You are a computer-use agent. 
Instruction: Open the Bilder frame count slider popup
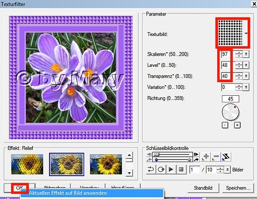click(228, 170)
